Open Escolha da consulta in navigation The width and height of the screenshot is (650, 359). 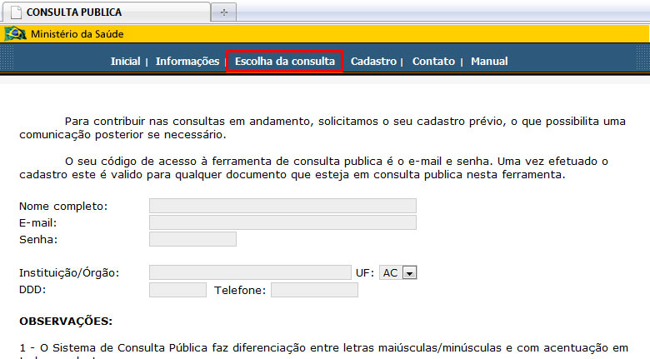click(x=284, y=61)
